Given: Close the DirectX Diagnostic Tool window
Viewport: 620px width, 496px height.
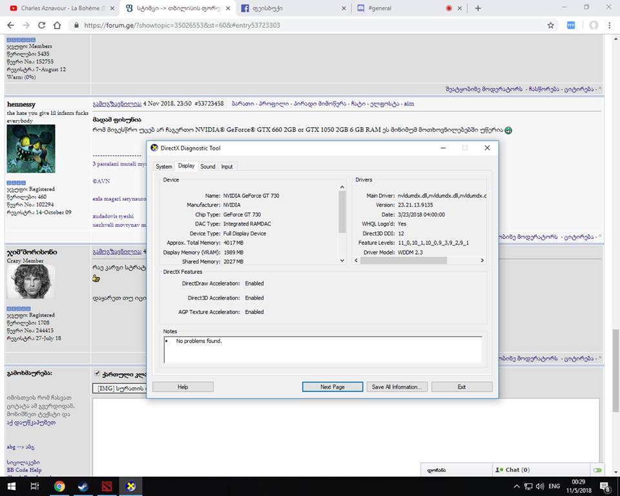Looking at the screenshot, I should [487, 148].
